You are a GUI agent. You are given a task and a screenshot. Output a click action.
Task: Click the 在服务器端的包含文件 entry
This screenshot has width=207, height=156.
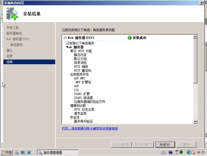pos(89,102)
